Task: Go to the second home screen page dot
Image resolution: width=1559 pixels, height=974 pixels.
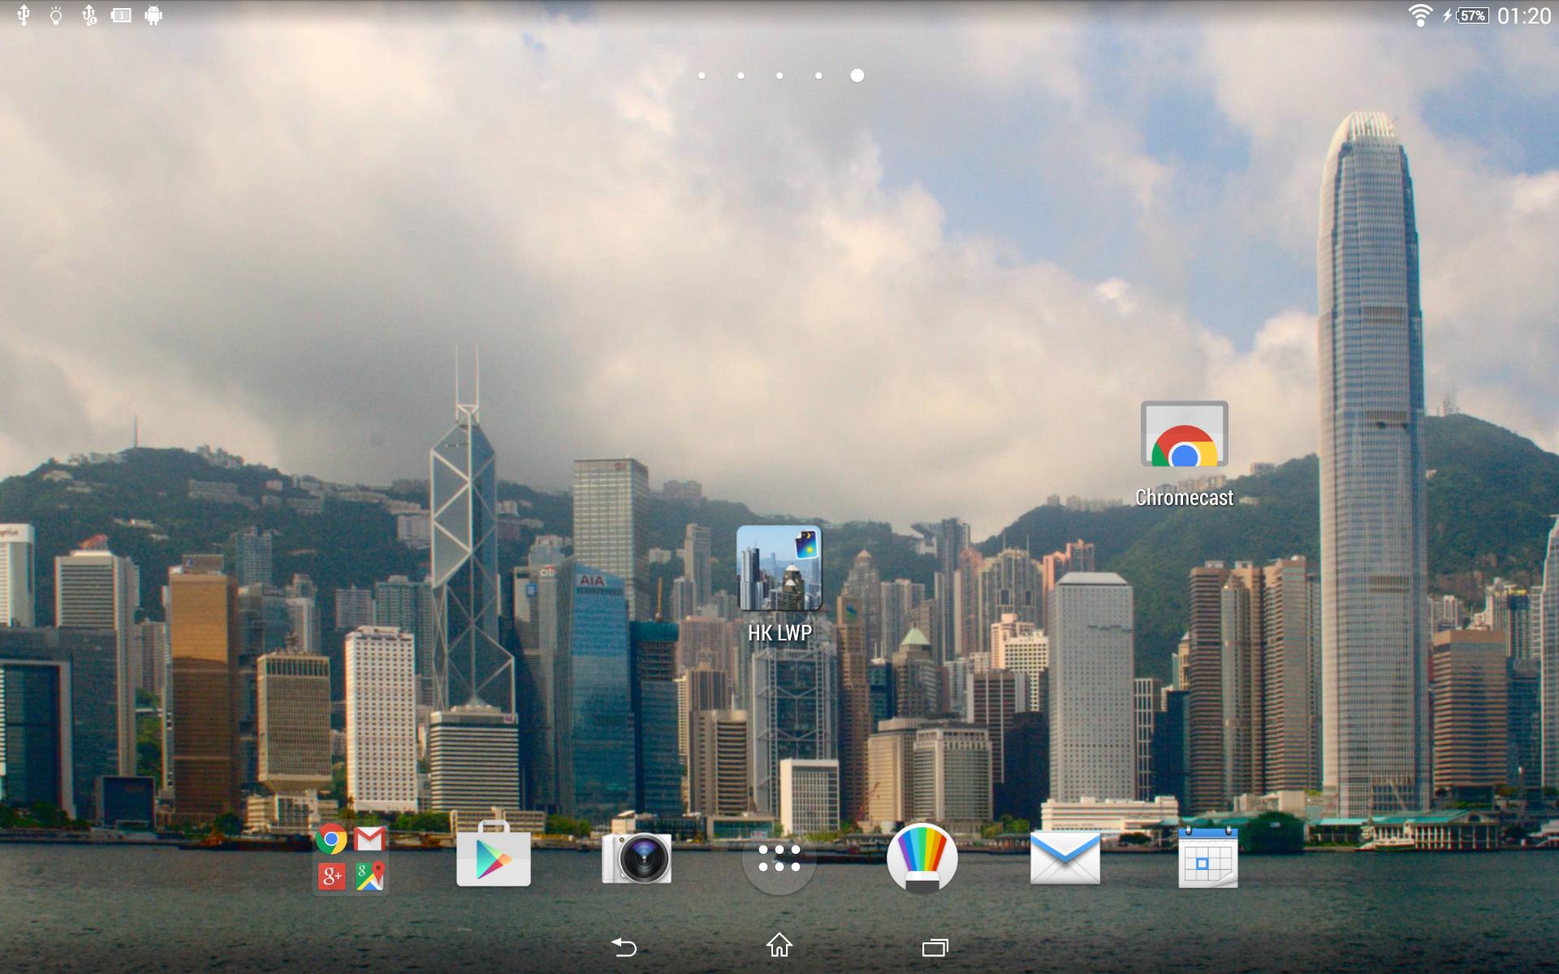Action: [741, 75]
